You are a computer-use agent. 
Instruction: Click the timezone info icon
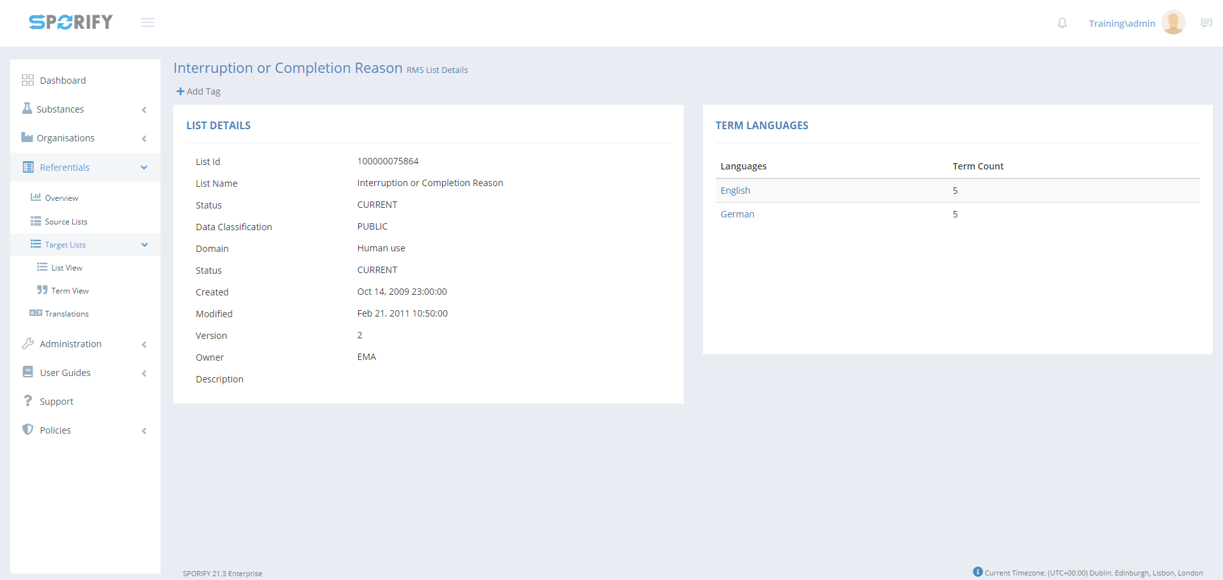click(x=977, y=572)
